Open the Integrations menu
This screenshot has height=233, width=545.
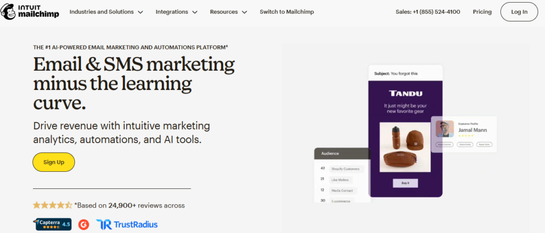[177, 12]
